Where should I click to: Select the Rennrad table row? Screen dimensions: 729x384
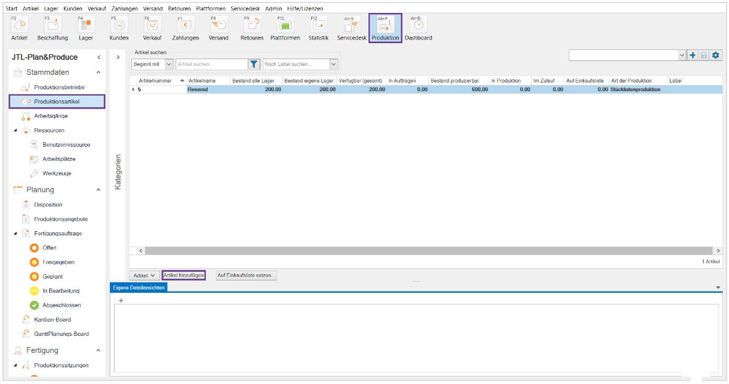tap(426, 89)
